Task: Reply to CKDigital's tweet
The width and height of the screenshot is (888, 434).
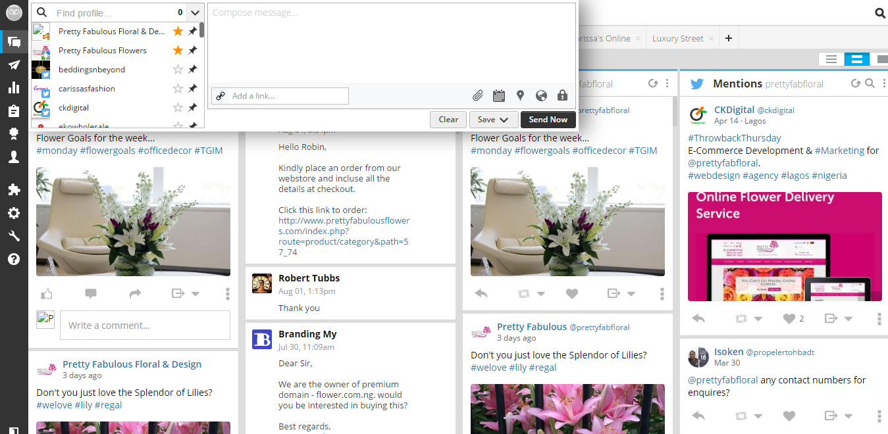Action: [x=698, y=318]
